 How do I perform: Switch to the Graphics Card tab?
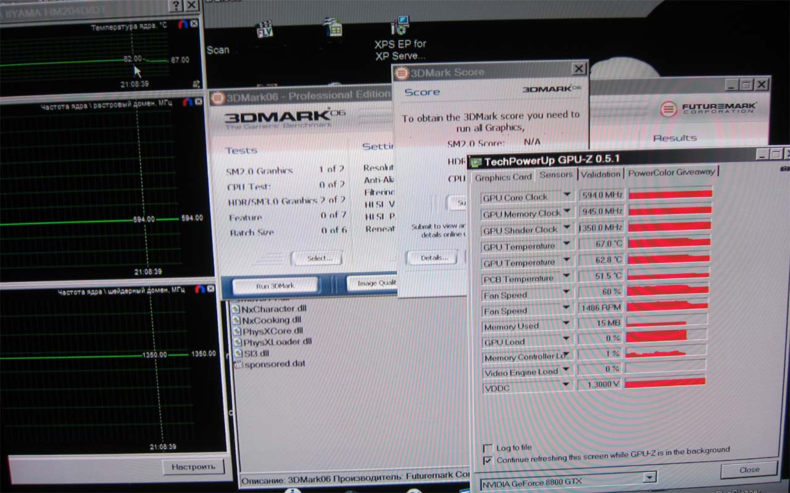tap(503, 177)
